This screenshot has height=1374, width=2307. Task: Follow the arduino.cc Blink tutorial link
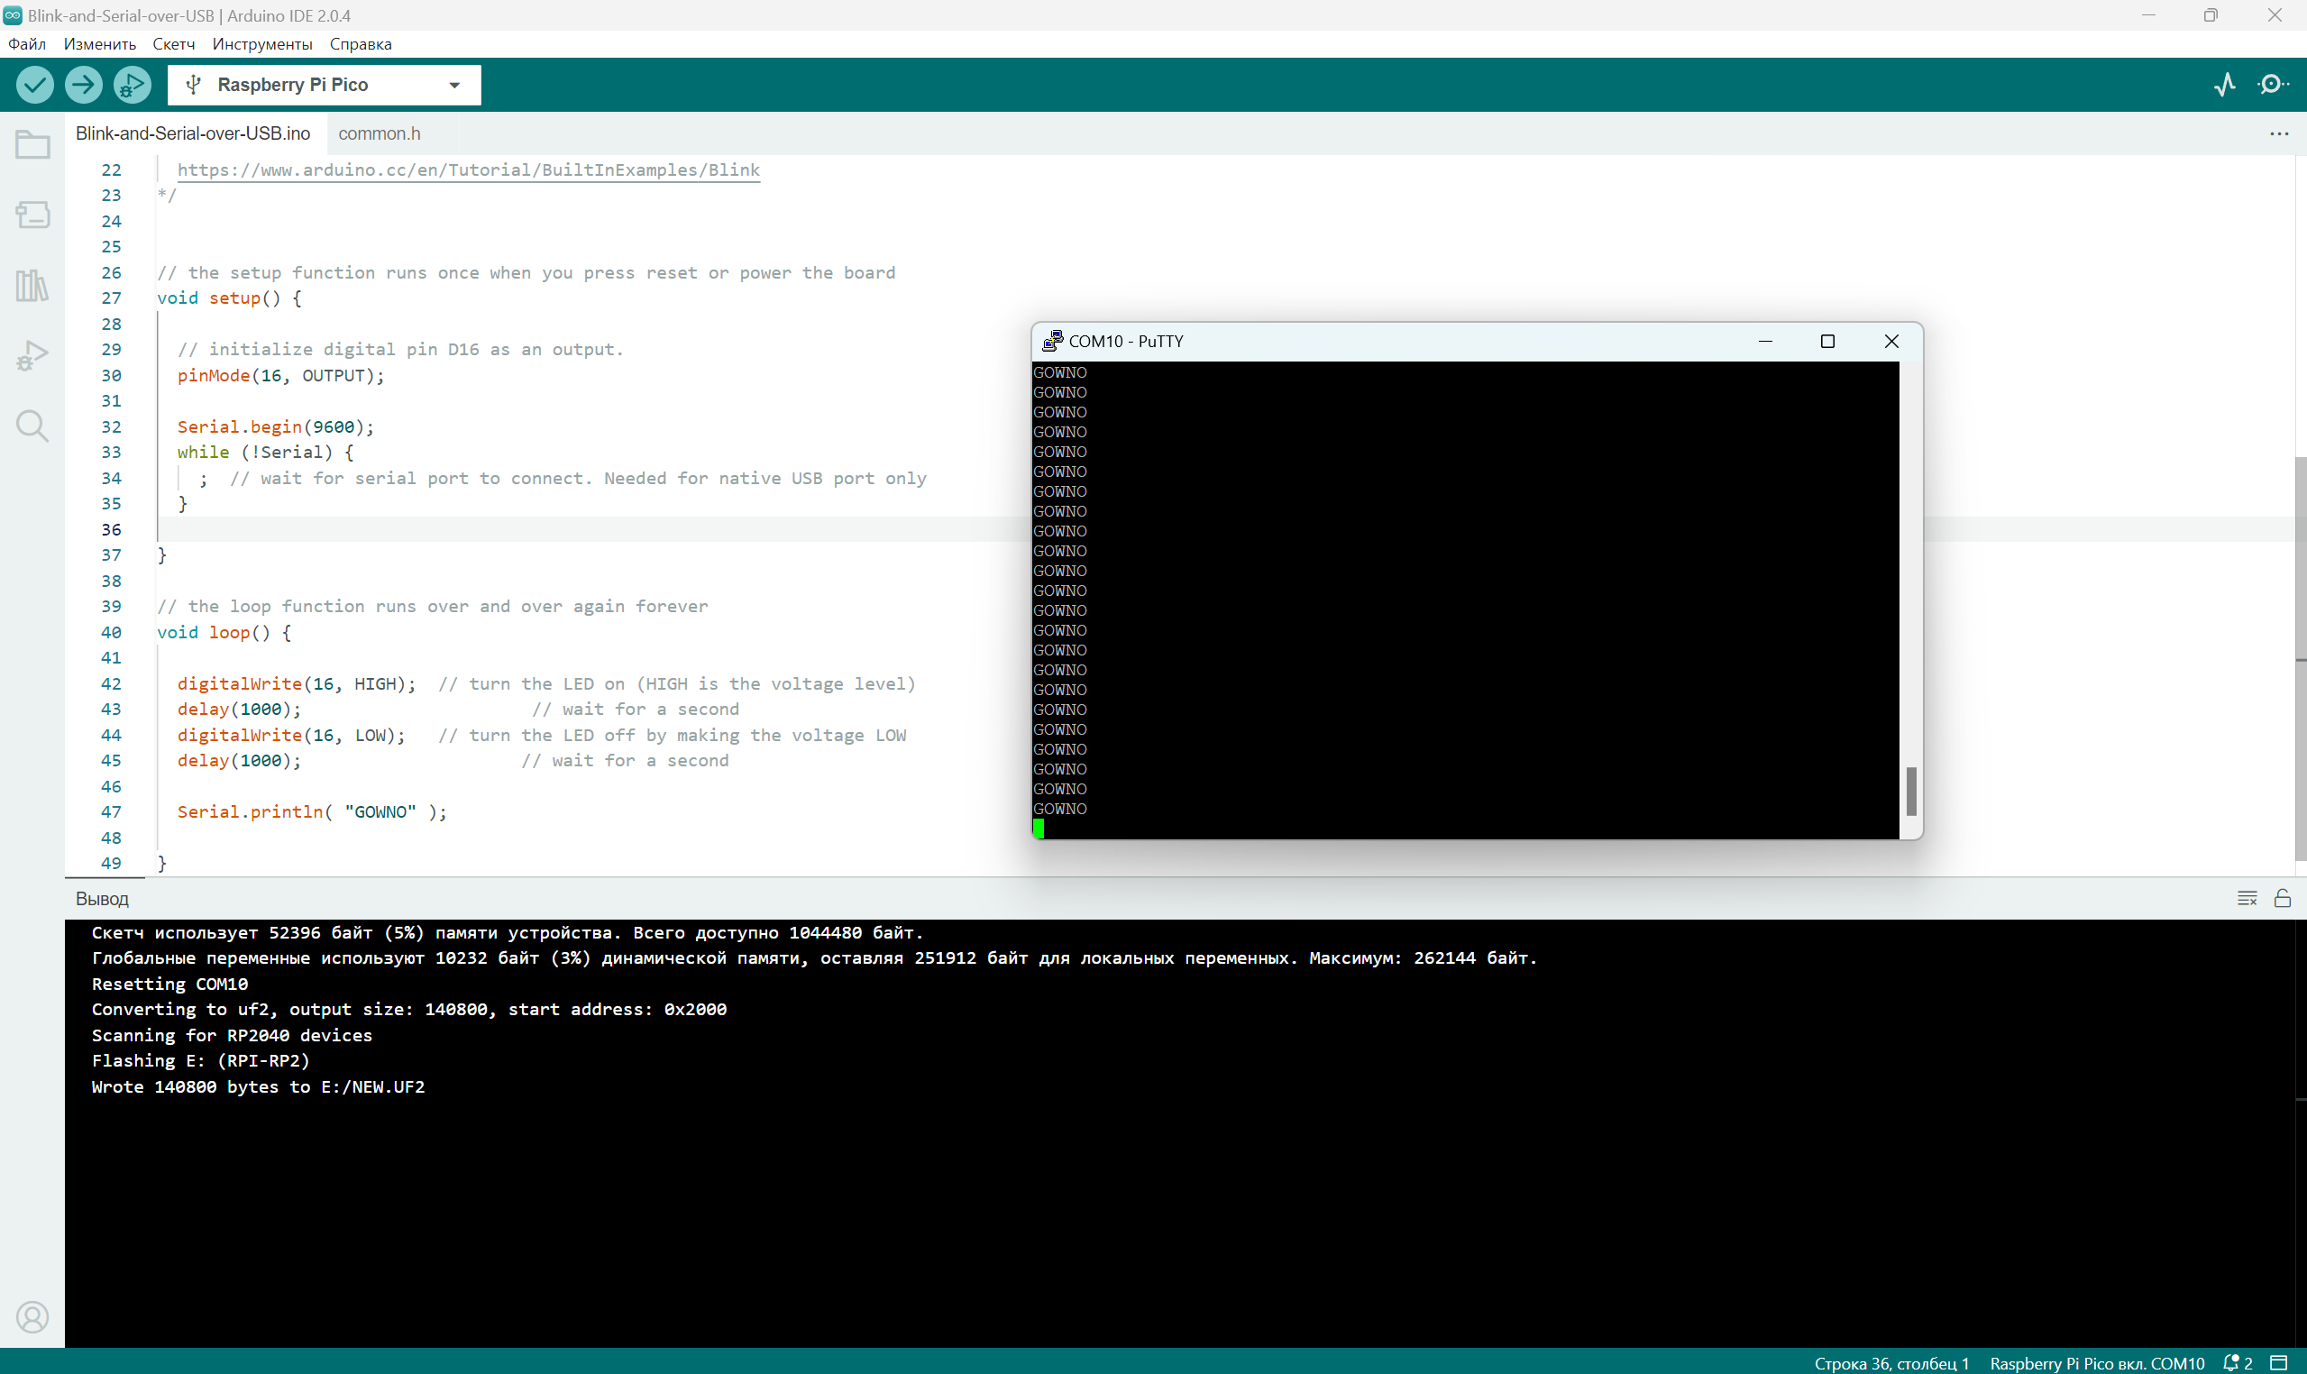(x=469, y=169)
